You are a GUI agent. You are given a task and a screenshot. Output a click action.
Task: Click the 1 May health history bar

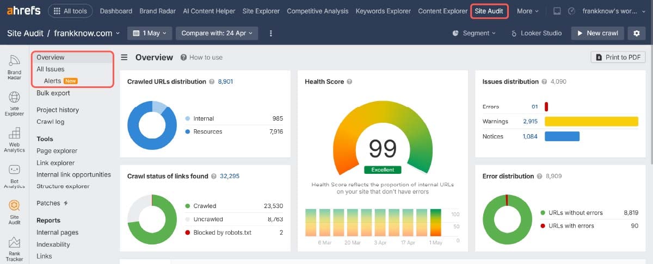point(436,224)
